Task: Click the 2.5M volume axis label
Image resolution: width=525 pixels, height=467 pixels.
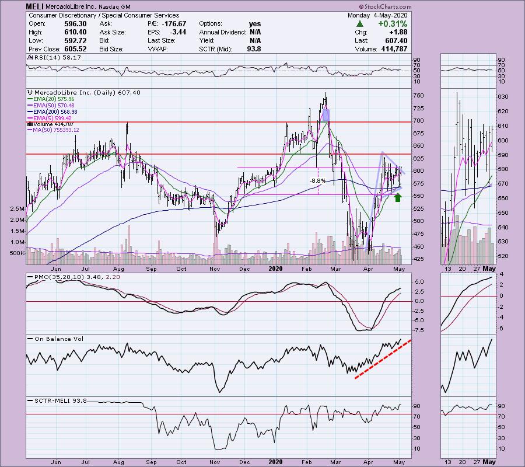Action: click(17, 209)
